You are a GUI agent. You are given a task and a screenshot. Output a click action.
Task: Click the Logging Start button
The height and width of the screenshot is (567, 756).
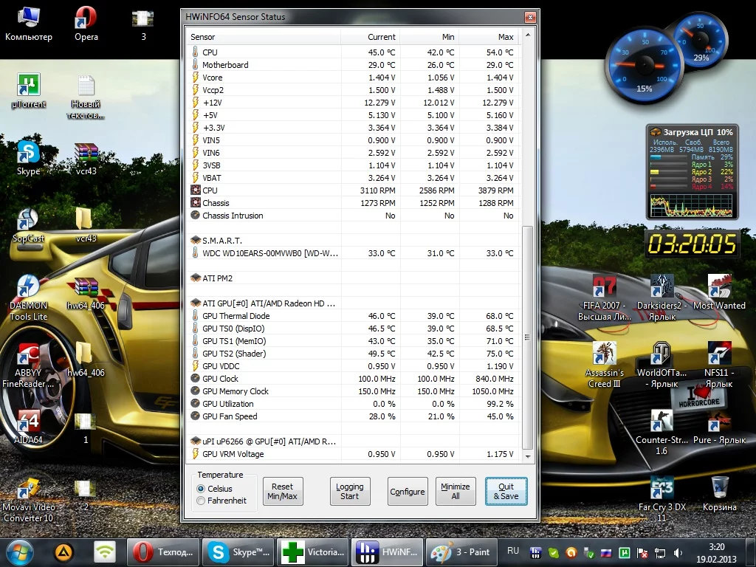[349, 491]
